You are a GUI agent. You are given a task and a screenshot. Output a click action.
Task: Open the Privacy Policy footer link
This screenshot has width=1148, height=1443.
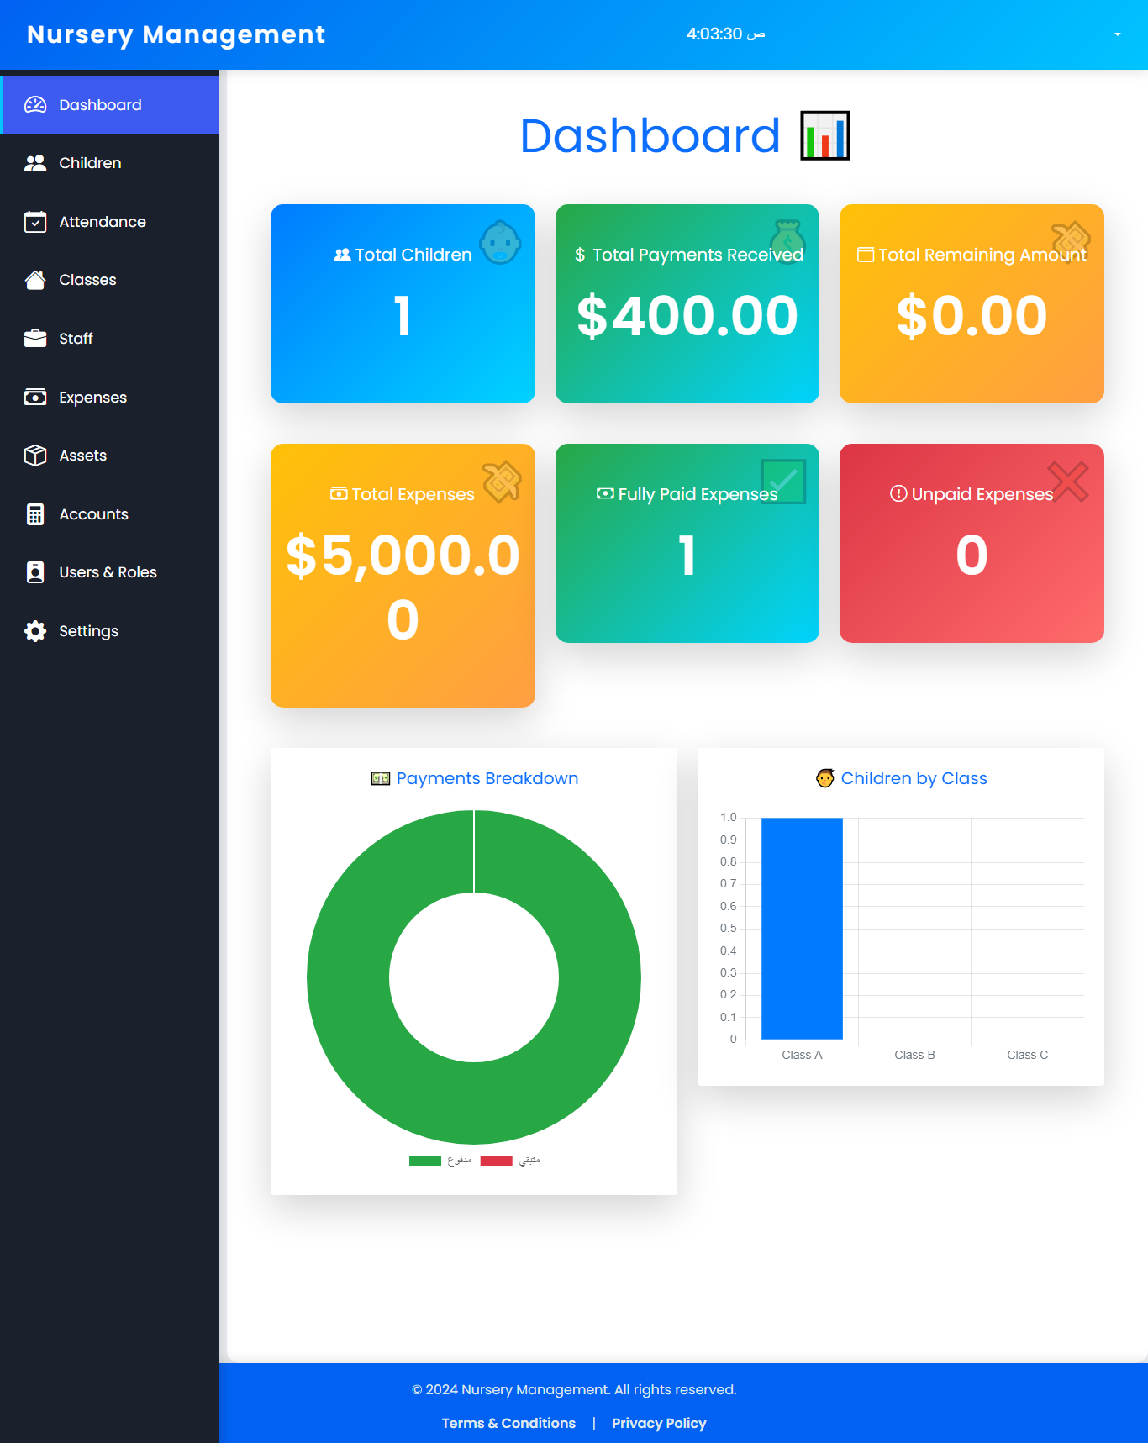pos(659,1423)
